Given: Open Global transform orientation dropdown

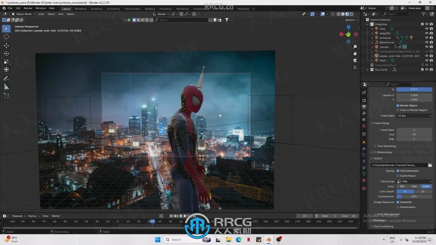Looking at the screenshot, I should 161,14.
